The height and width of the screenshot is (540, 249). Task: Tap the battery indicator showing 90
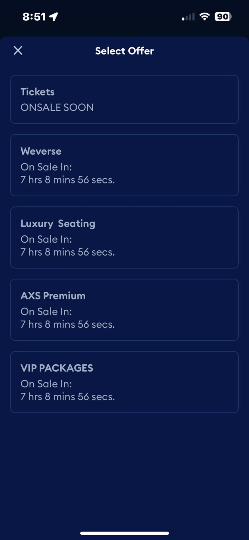coord(223,16)
